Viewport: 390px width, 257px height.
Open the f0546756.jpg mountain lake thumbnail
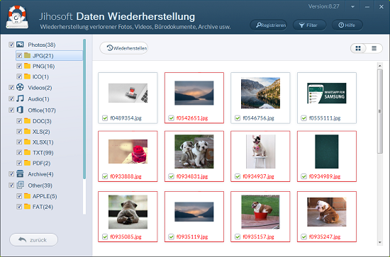click(x=260, y=93)
